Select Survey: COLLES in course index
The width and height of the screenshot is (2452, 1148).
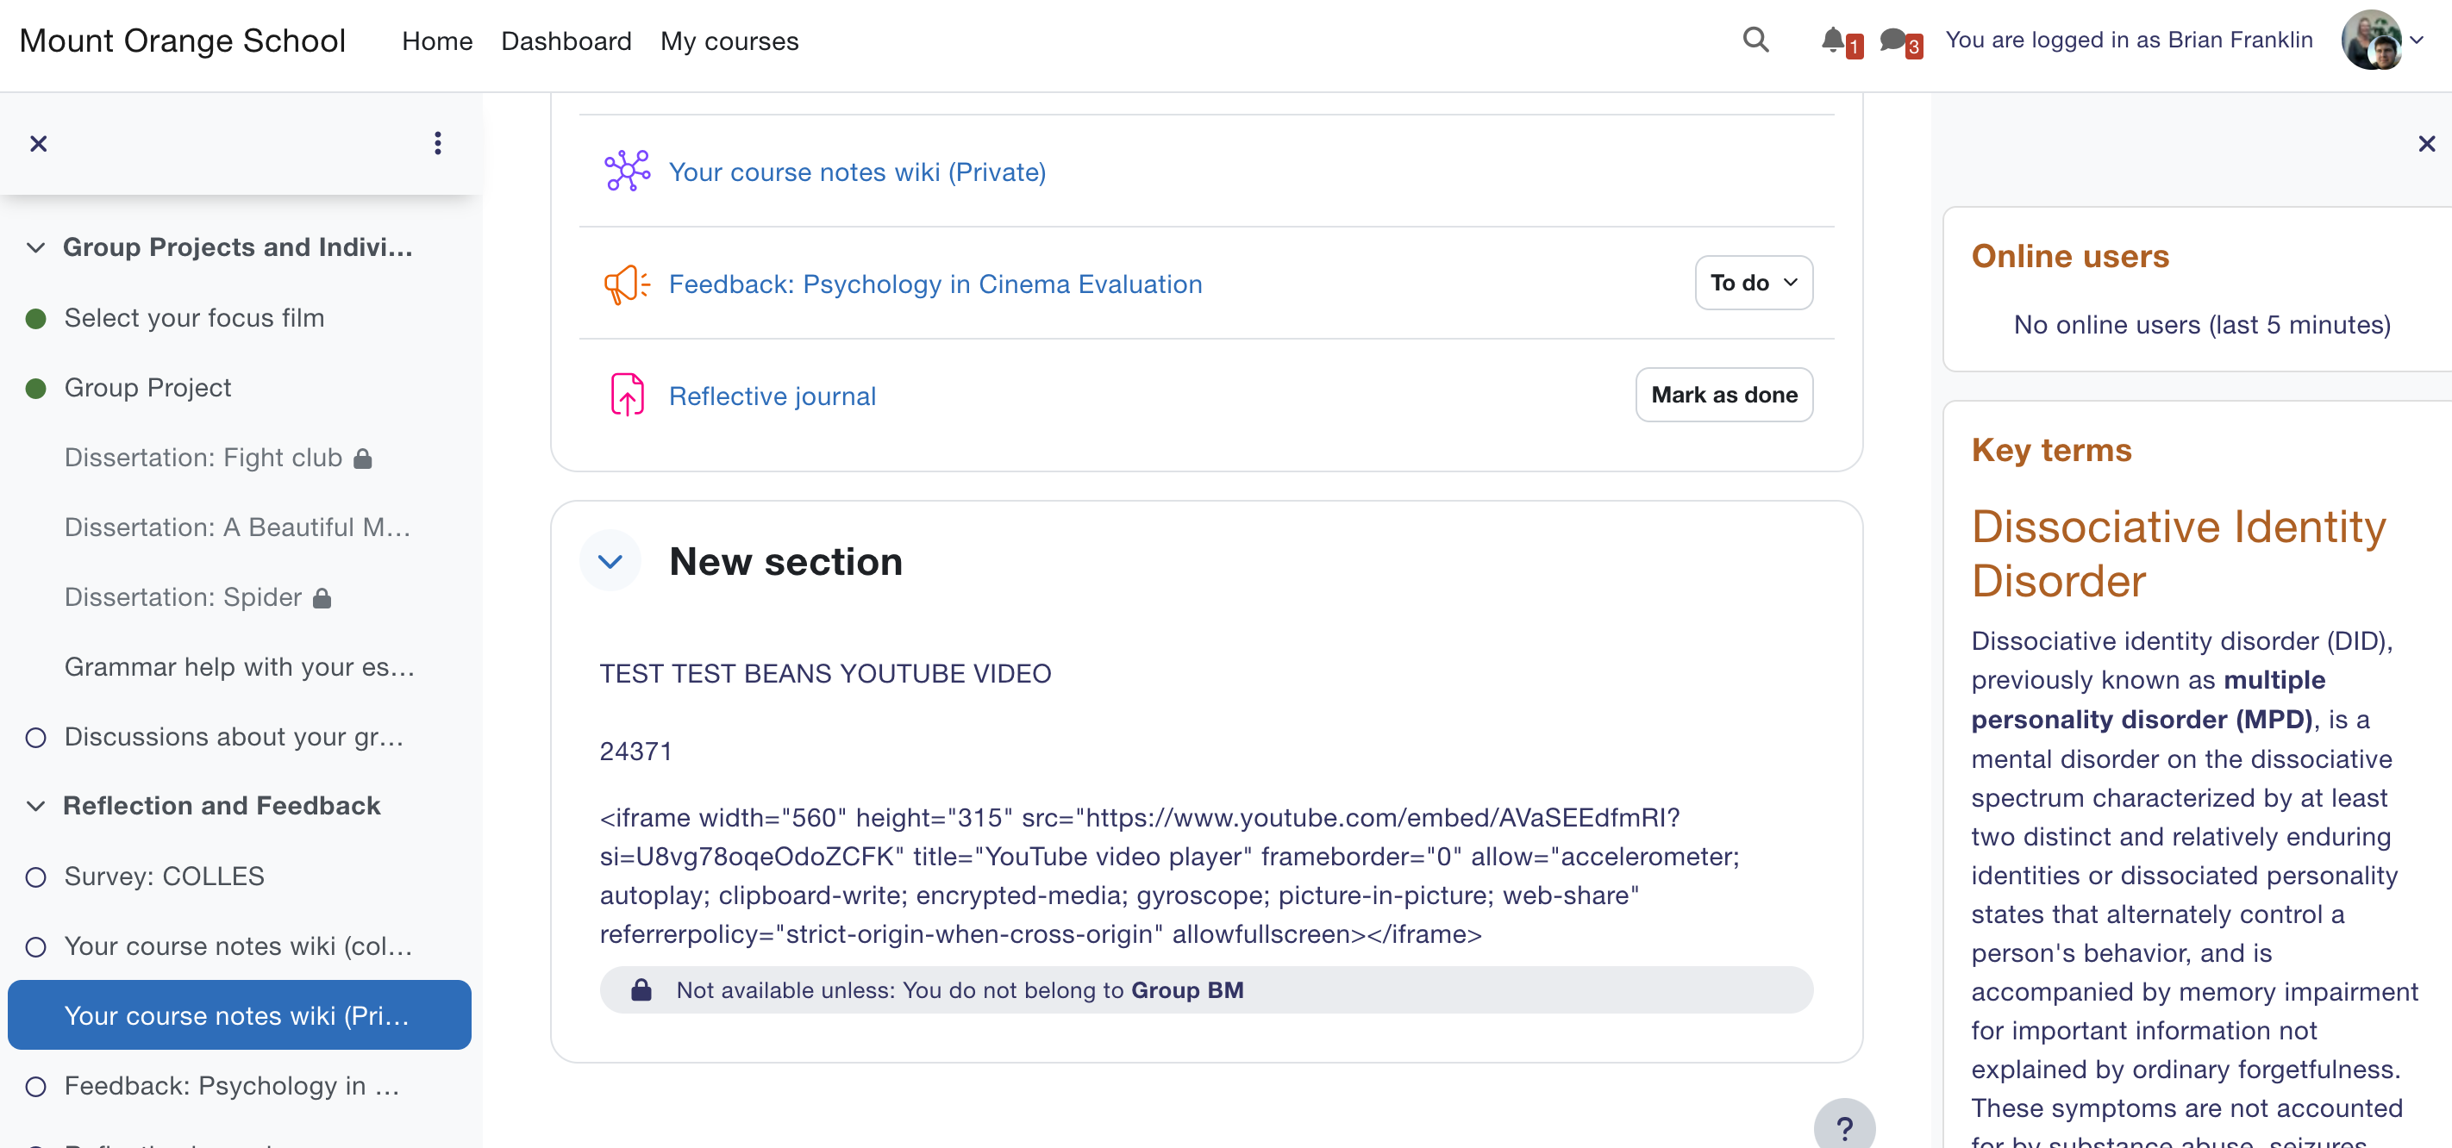click(x=165, y=877)
